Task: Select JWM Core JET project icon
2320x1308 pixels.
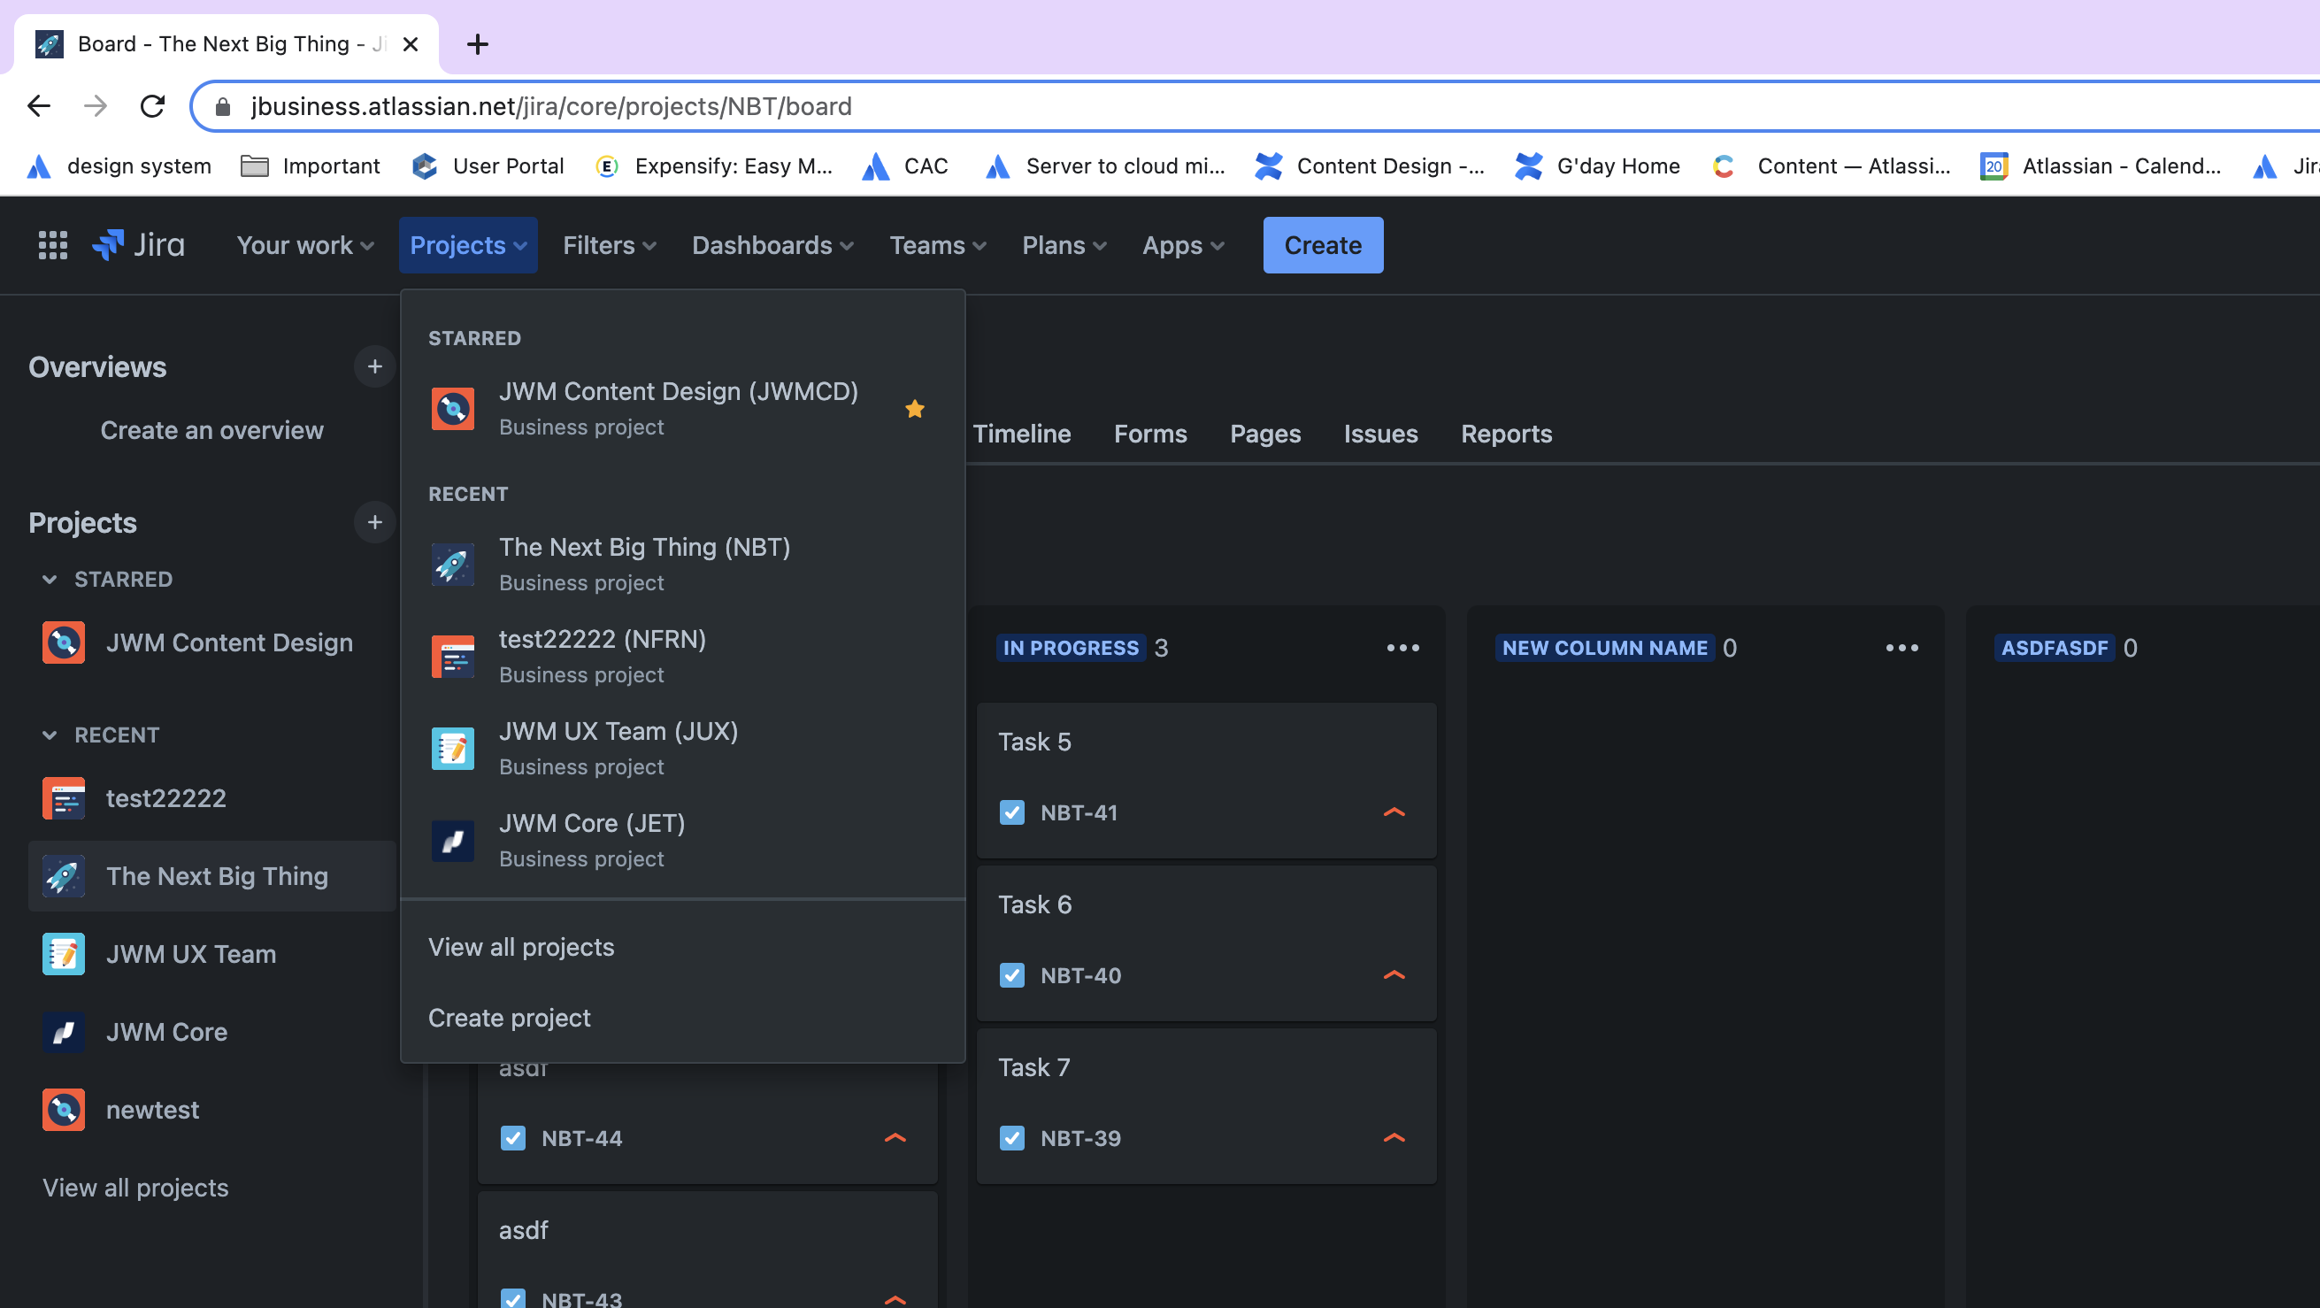Action: (452, 840)
